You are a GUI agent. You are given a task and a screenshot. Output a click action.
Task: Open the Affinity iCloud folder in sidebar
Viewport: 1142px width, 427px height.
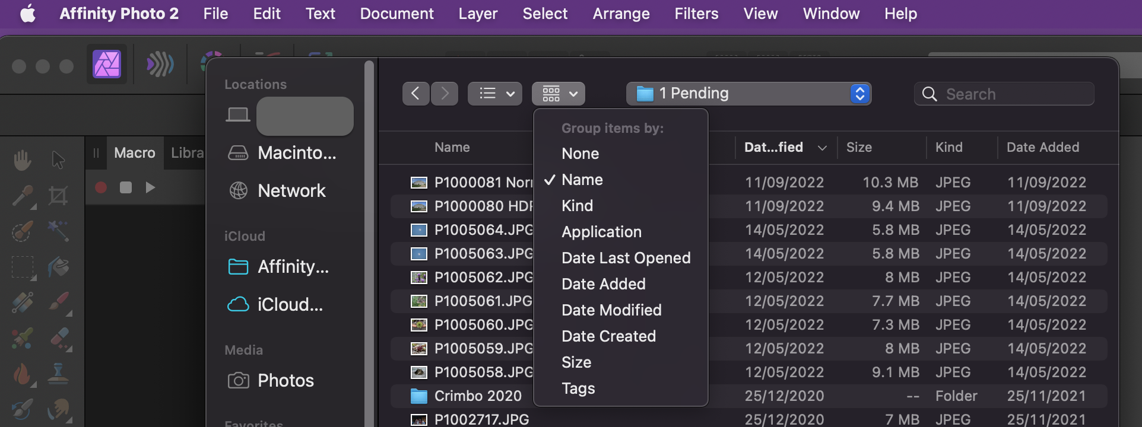[279, 267]
